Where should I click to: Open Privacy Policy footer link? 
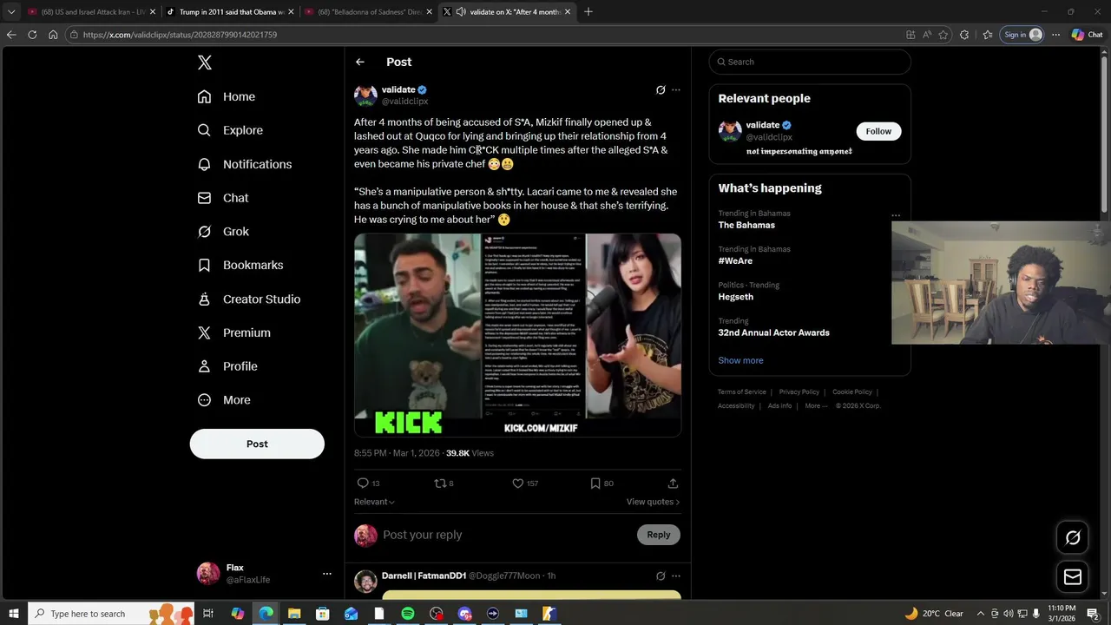[799, 392]
